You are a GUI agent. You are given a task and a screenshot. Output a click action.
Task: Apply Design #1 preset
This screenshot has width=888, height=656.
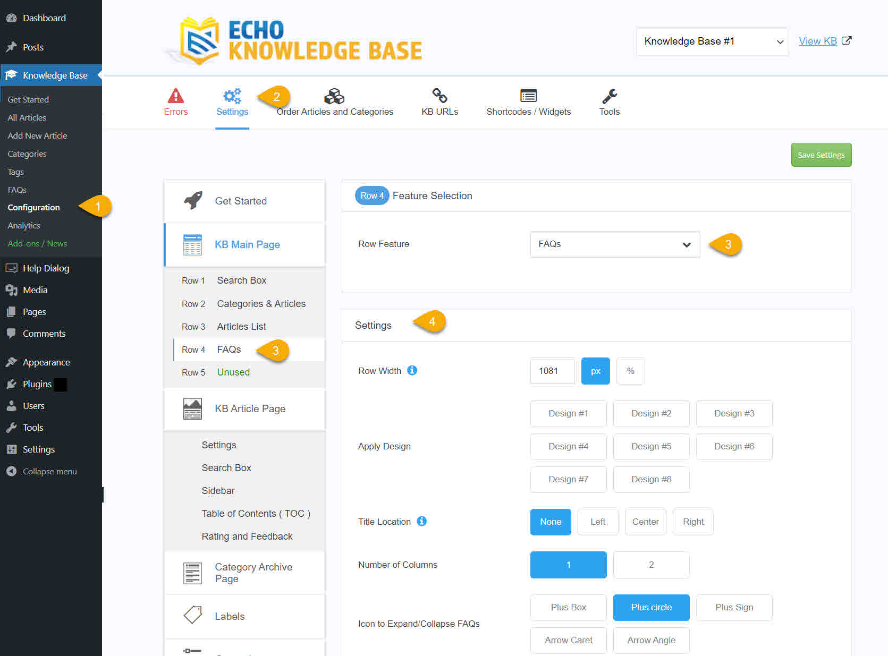568,413
